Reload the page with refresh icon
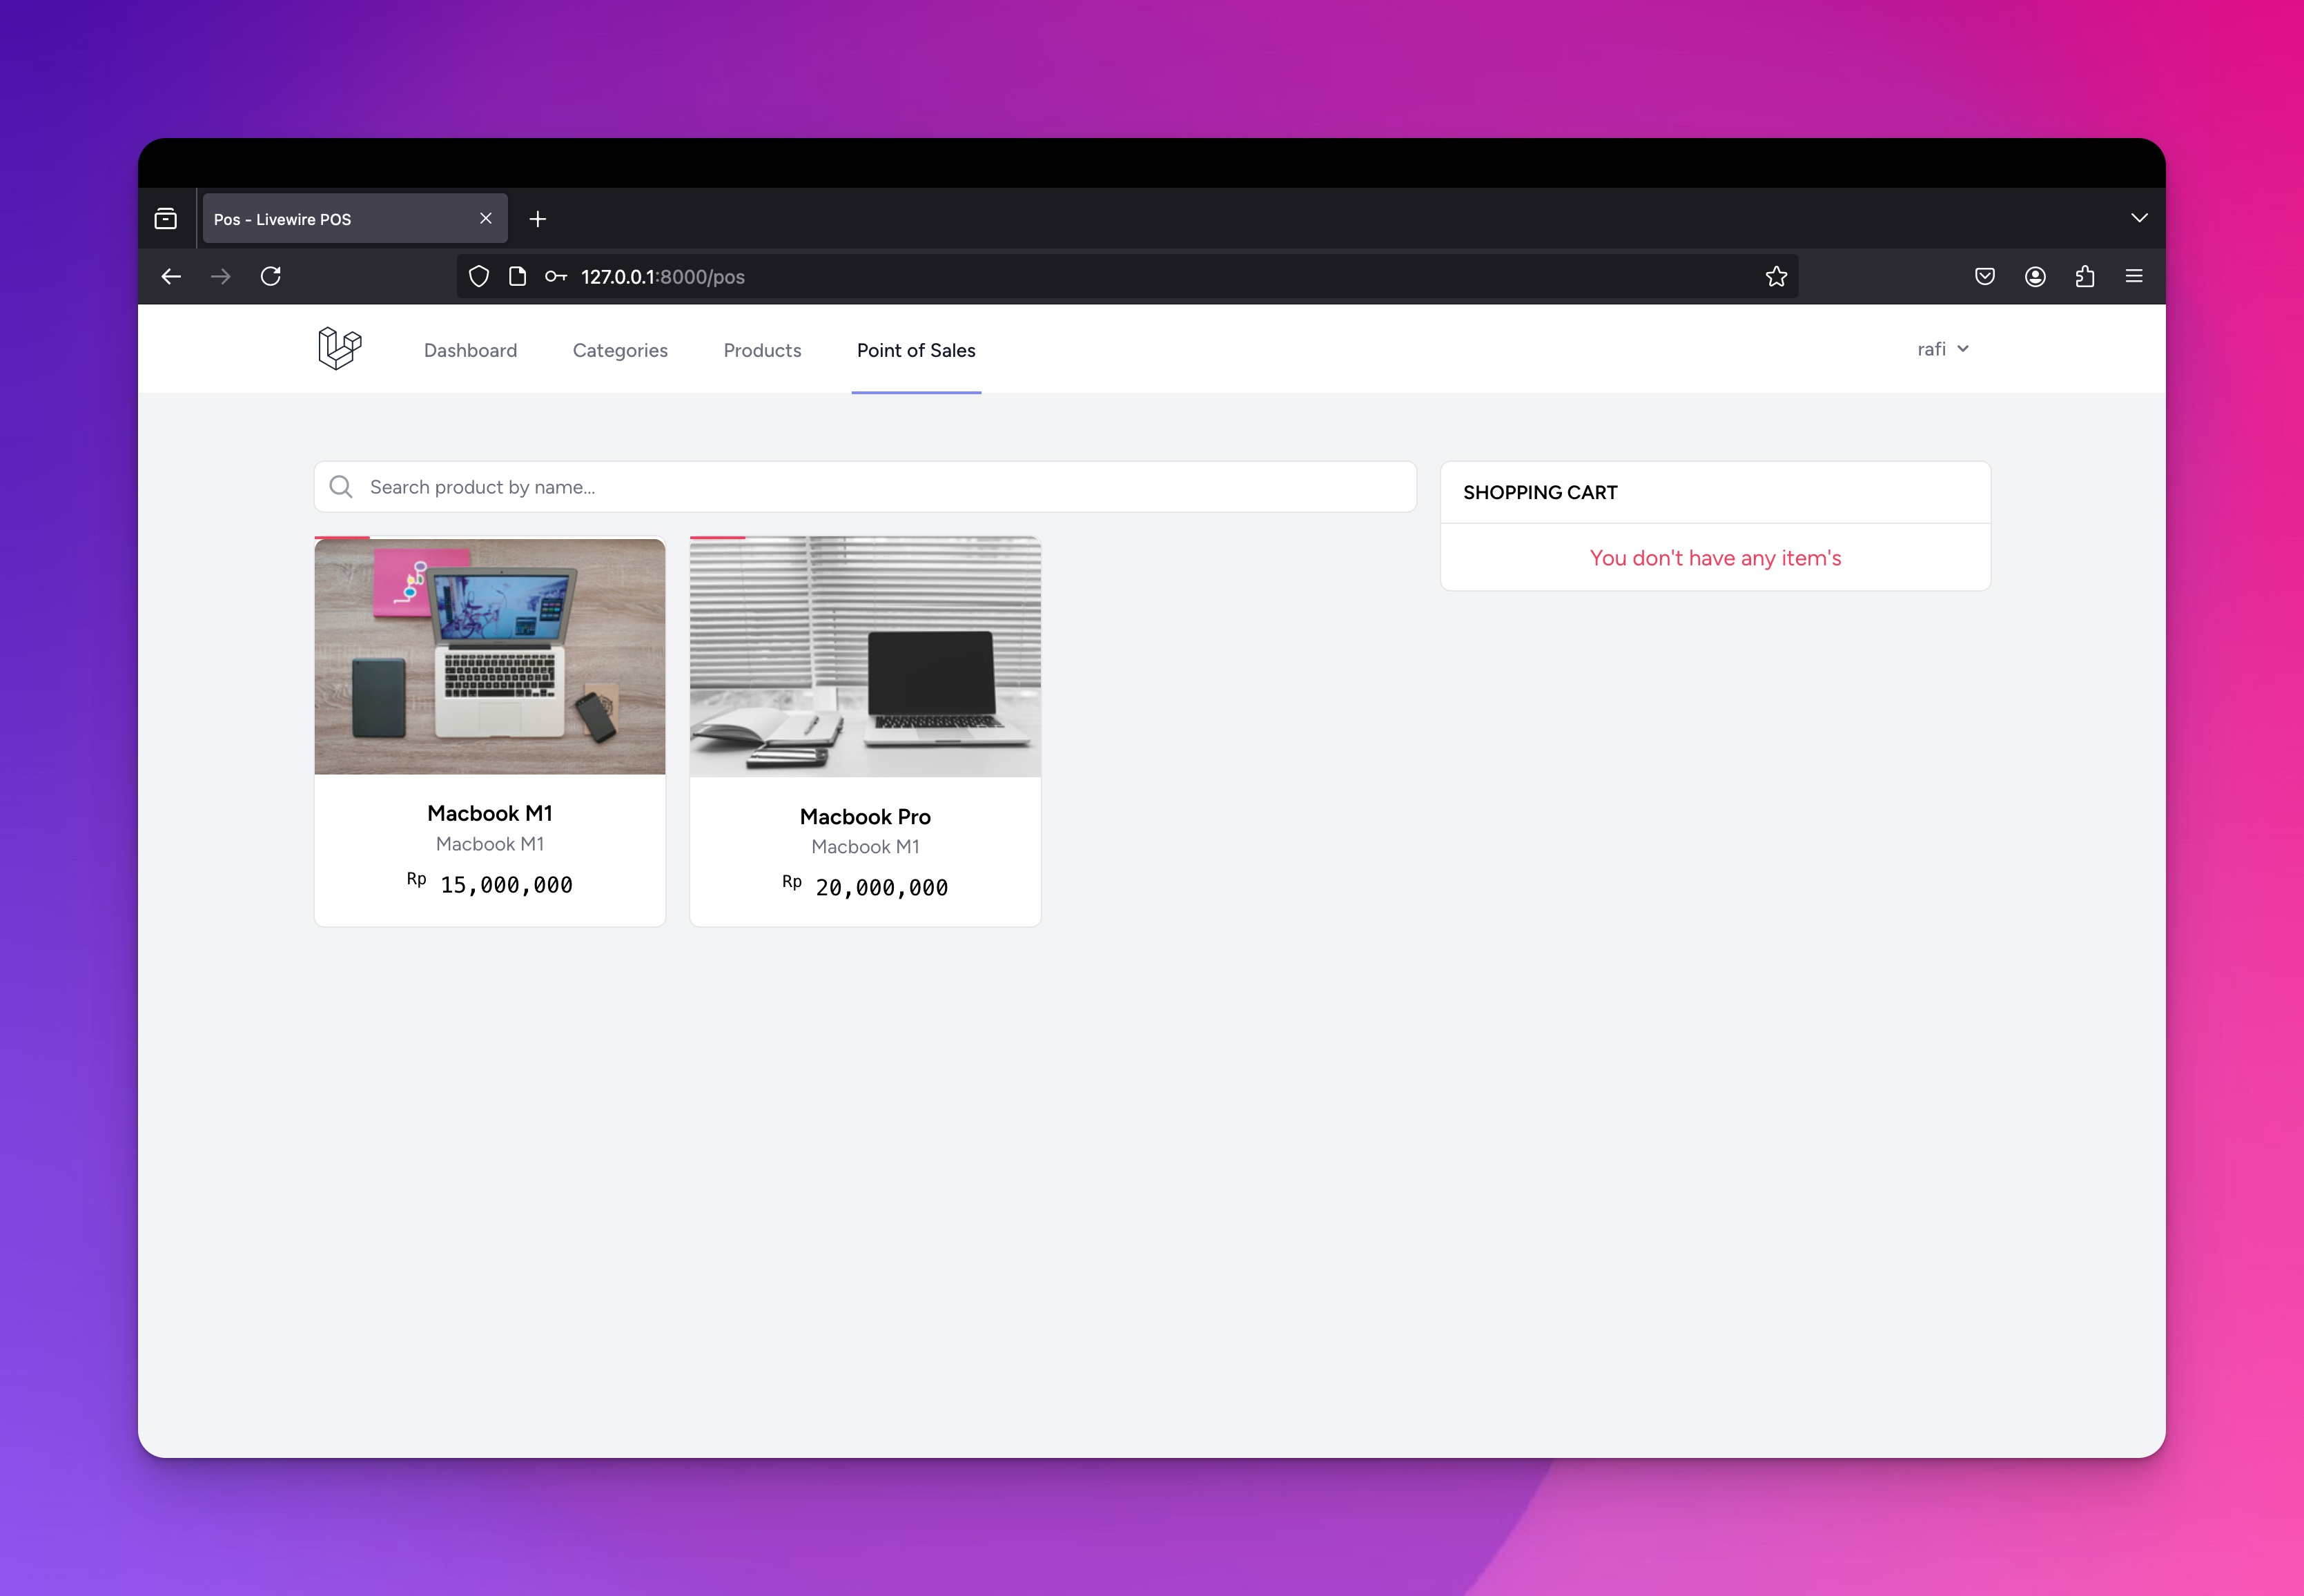This screenshot has width=2304, height=1596. coord(271,276)
